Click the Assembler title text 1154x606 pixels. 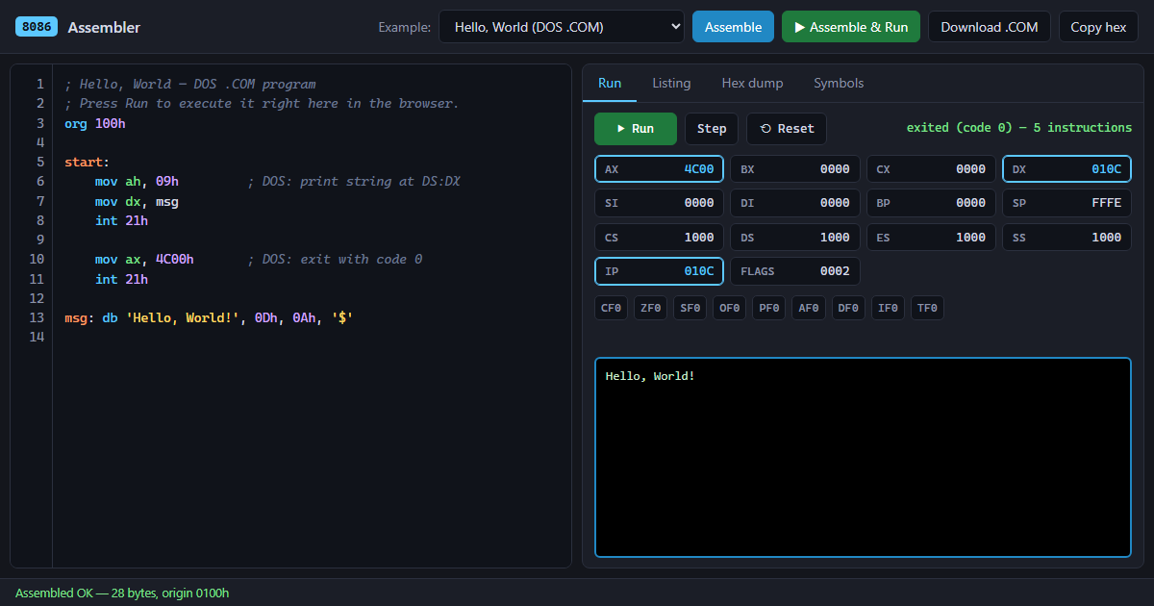coord(104,27)
